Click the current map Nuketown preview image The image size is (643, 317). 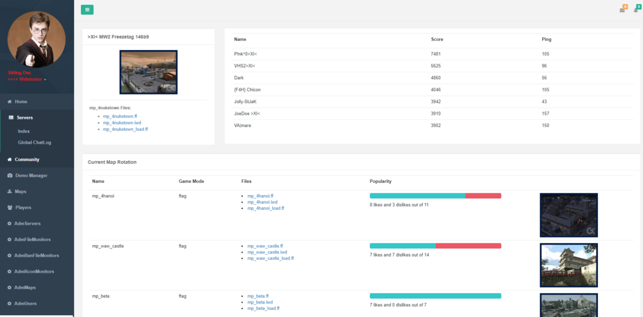148,73
